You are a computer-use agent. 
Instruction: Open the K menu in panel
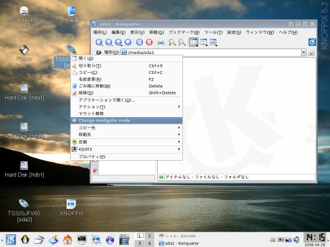tap(11, 239)
